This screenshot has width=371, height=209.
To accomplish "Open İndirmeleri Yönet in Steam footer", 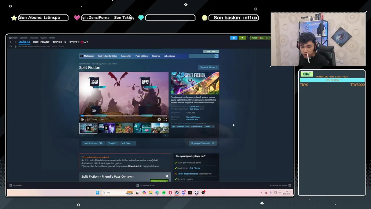I will tap(146, 185).
